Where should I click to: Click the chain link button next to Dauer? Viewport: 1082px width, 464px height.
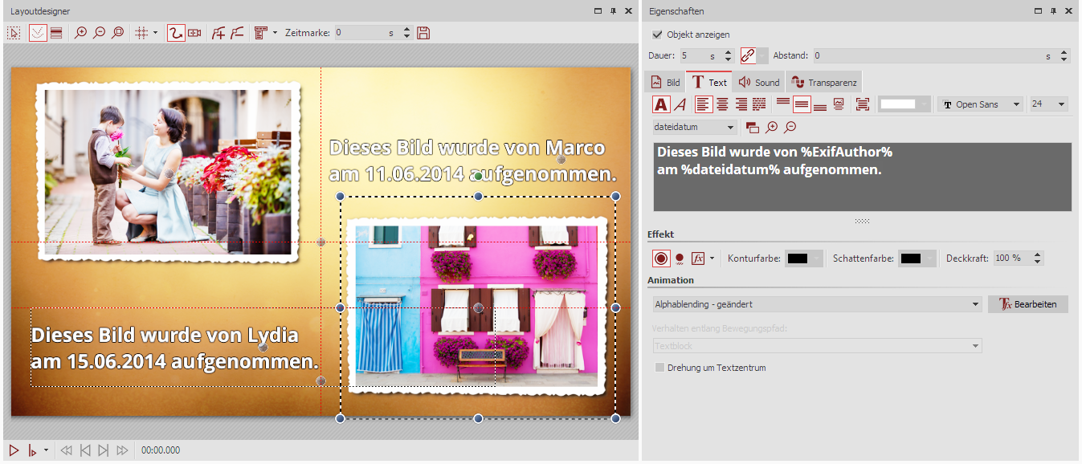coord(747,55)
